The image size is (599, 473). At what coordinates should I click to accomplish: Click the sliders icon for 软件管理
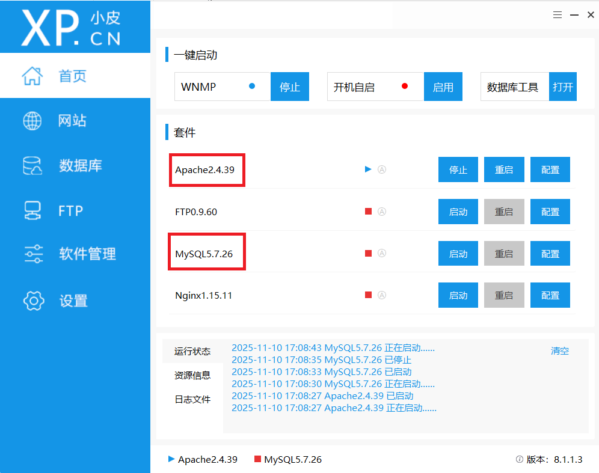click(x=33, y=254)
